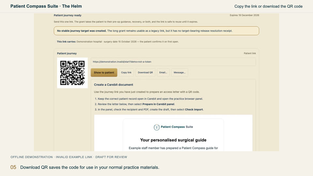Click the Patient Compass compass logo icon
The width and height of the screenshot is (313, 176).
pyautogui.click(x=157, y=127)
